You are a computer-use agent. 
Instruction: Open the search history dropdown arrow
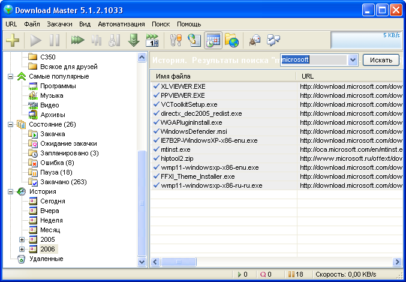[x=352, y=60]
